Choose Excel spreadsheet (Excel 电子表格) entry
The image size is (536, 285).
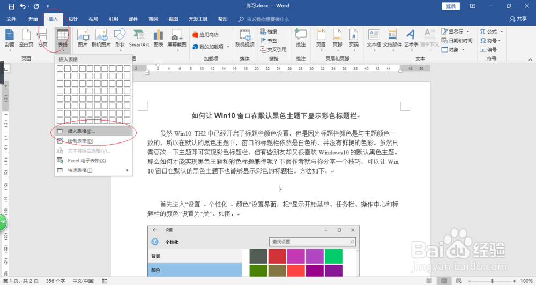(x=94, y=161)
